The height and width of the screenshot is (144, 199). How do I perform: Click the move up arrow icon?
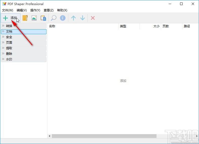click(73, 18)
